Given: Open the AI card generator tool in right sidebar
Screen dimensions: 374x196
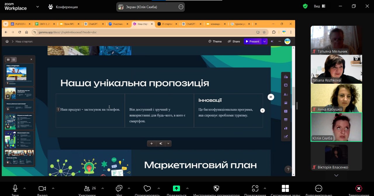Looking at the screenshot, I should (x=286, y=77).
